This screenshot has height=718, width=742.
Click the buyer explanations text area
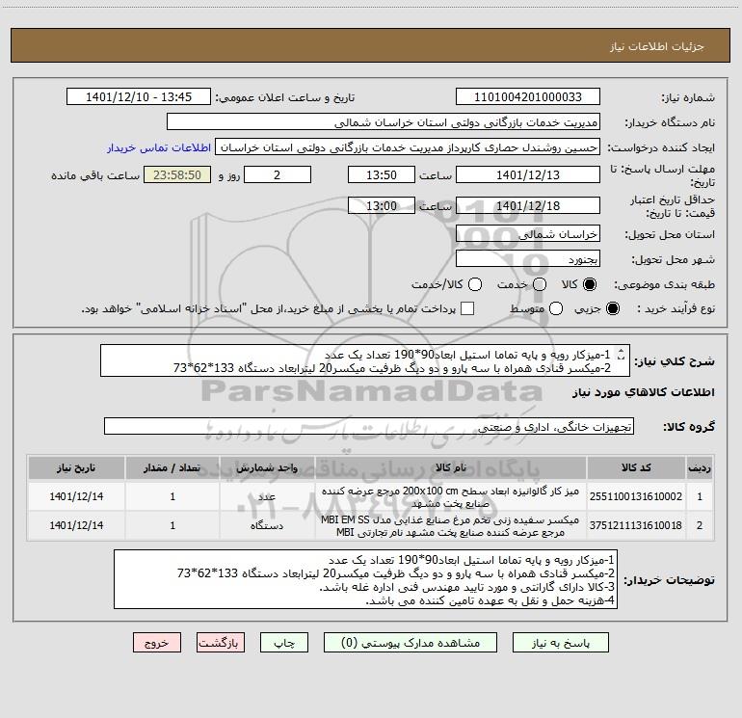[x=365, y=579]
